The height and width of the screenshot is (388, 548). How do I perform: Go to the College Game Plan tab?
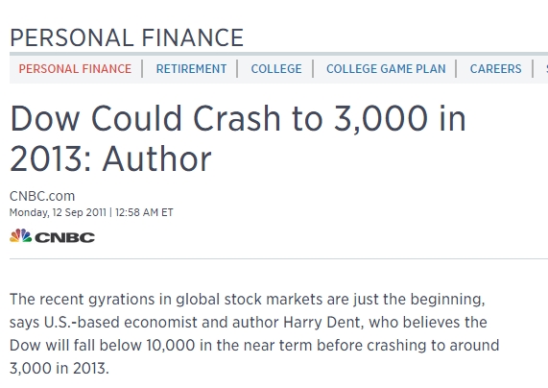386,69
